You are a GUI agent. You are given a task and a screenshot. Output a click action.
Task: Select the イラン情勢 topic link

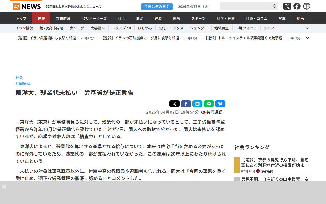click(x=24, y=28)
